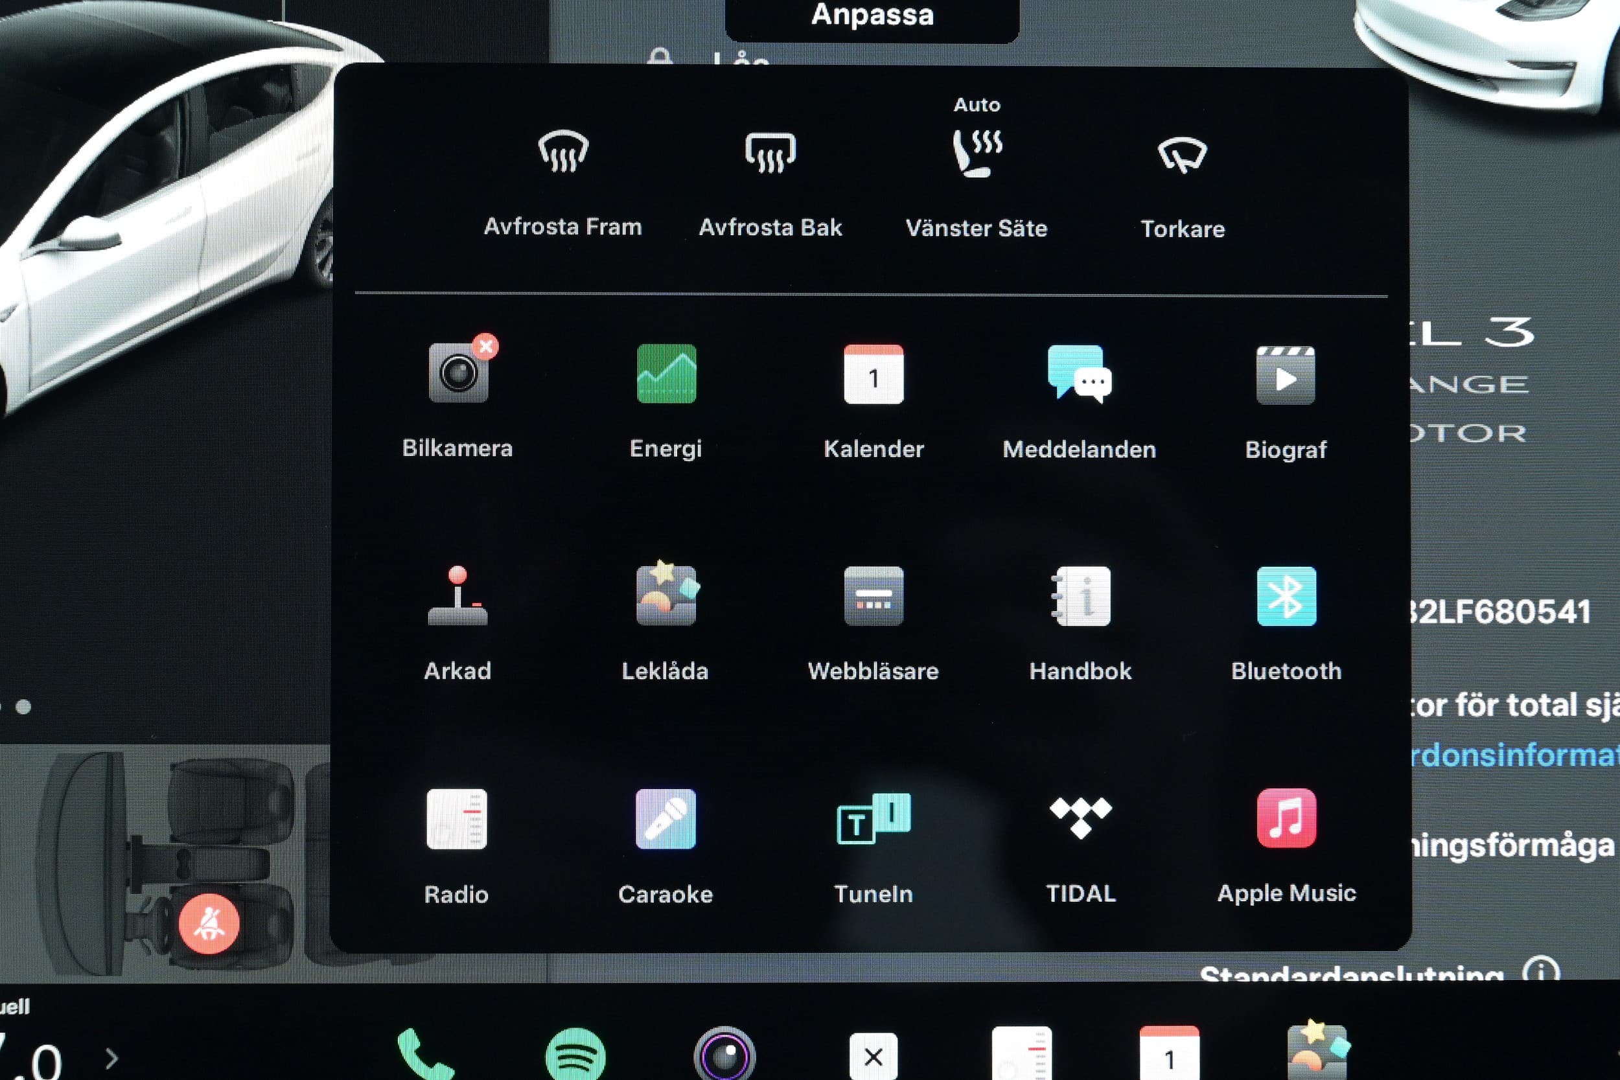Expand chevron beside speed readout
Image resolution: width=1620 pixels, height=1080 pixels.
112,1058
